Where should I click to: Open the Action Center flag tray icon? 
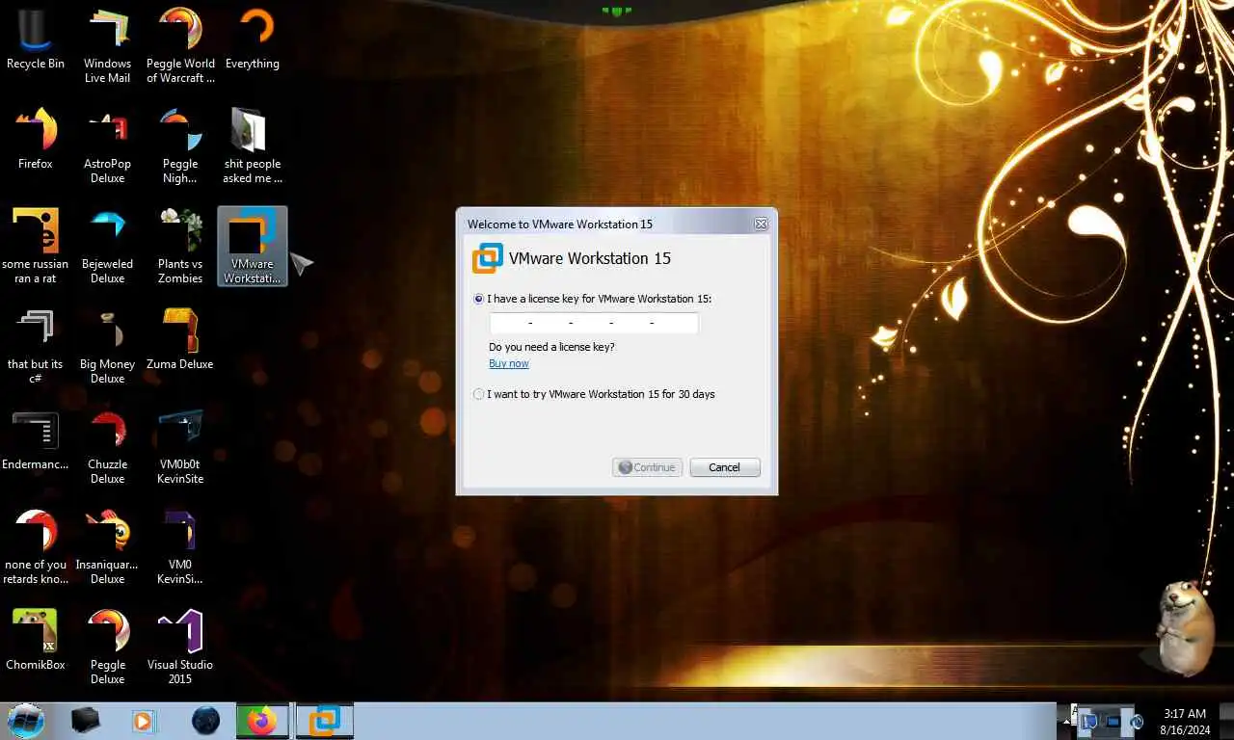pos(1090,721)
